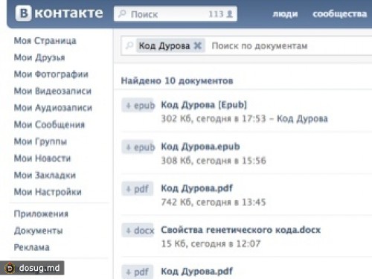
Task: Open 'Мои Аудиозаписи'
Action: coord(53,108)
